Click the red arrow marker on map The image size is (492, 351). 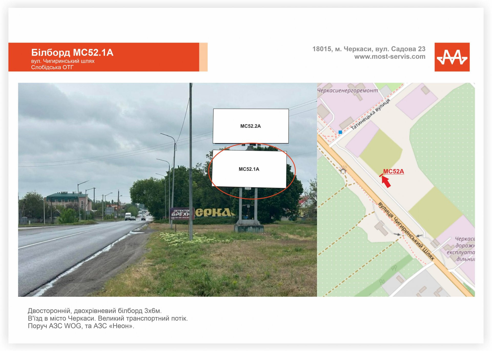coord(386,182)
